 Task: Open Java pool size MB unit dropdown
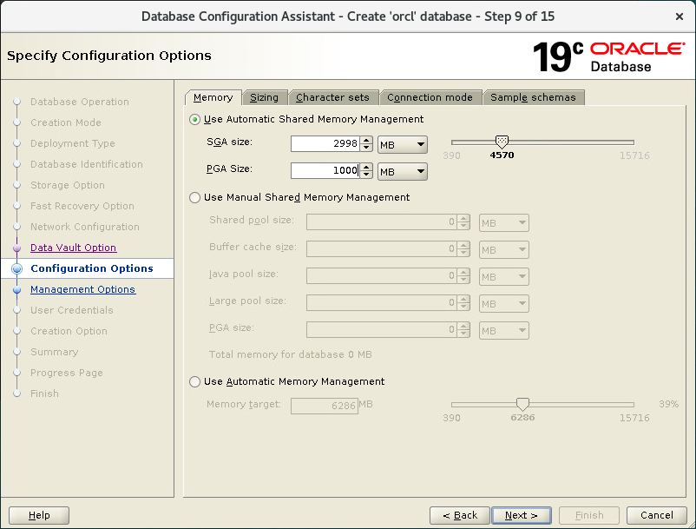pyautogui.click(x=504, y=277)
